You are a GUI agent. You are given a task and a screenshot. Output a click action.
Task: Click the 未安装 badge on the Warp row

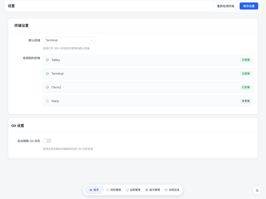(x=246, y=101)
